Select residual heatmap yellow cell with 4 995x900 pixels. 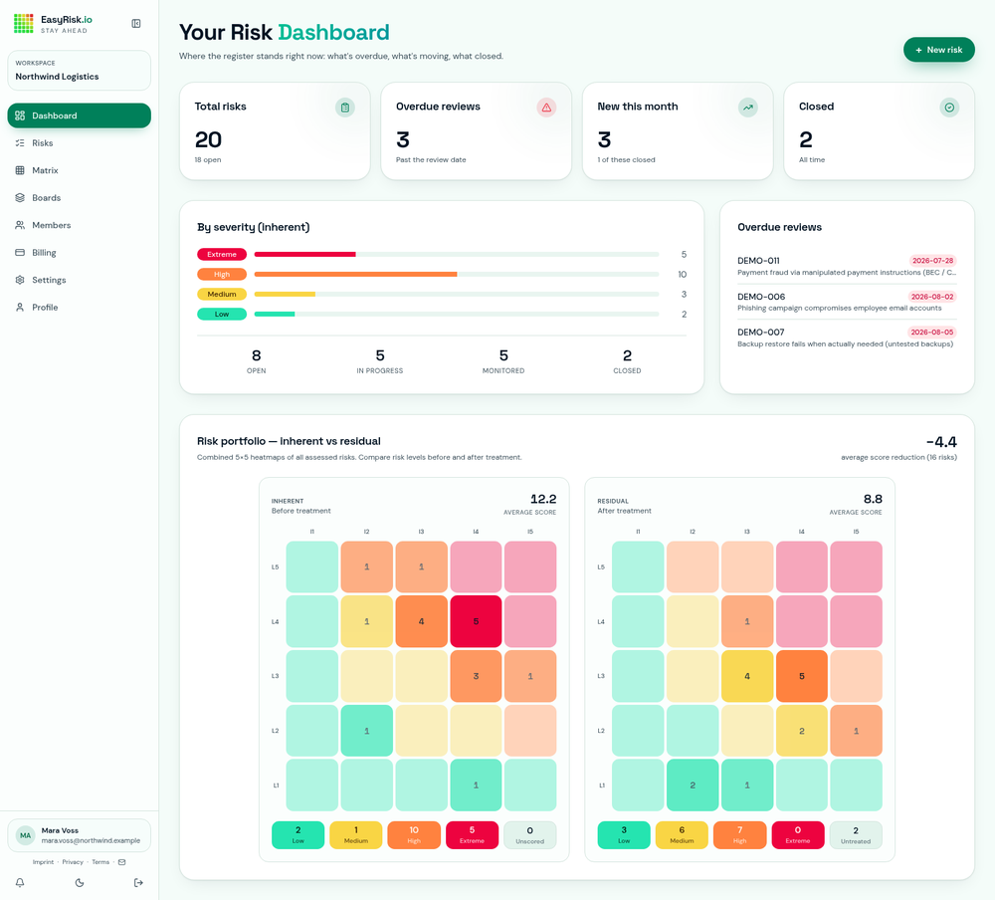(747, 676)
